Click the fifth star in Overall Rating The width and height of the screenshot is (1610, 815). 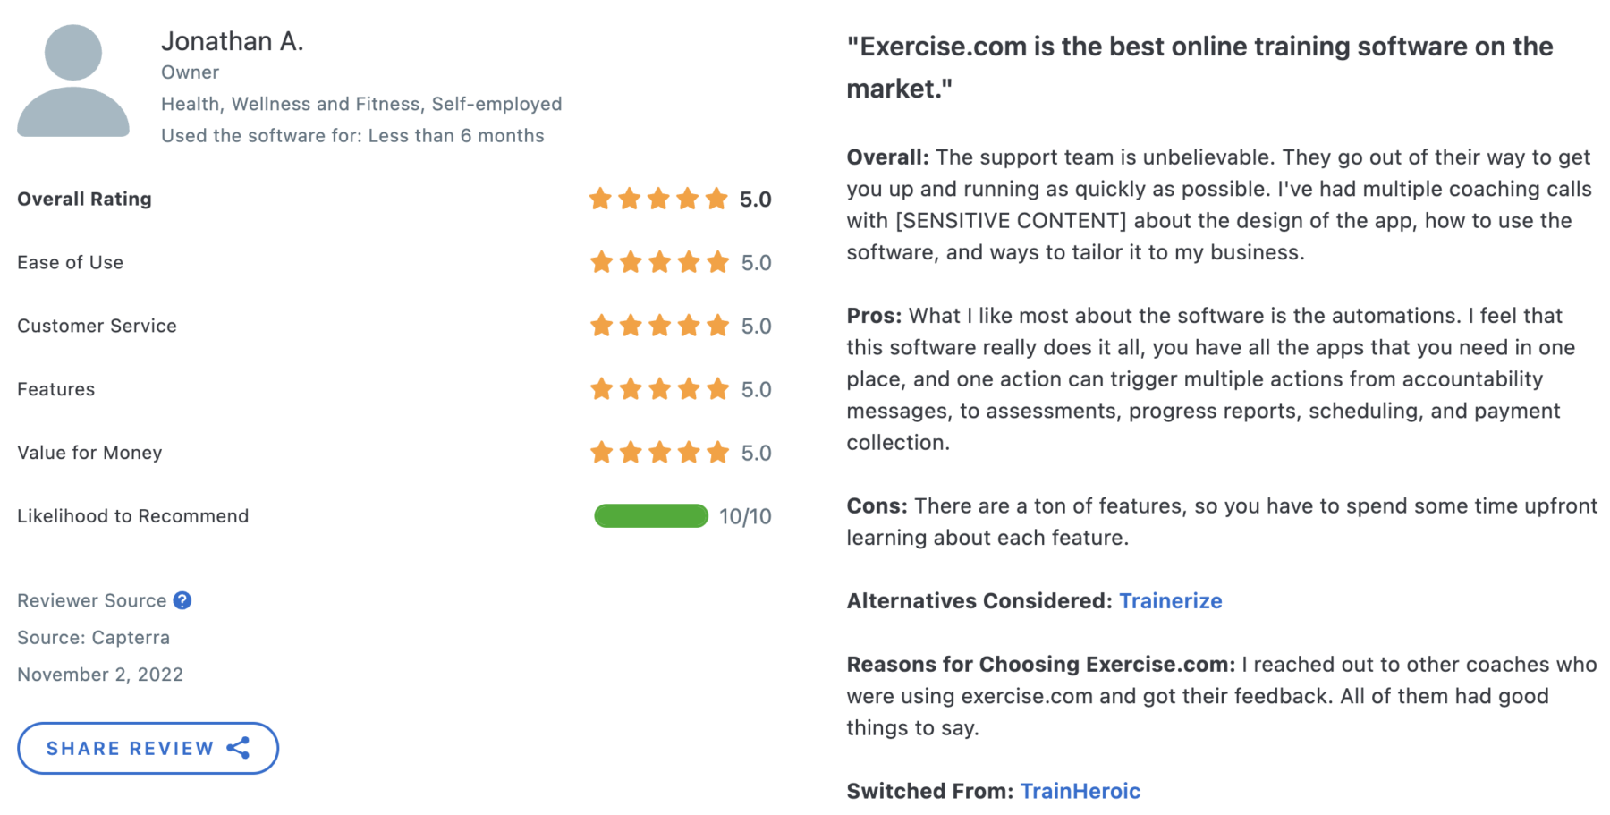pyautogui.click(x=718, y=199)
